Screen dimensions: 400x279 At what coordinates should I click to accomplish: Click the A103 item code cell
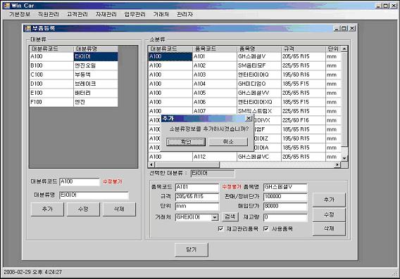click(215, 74)
